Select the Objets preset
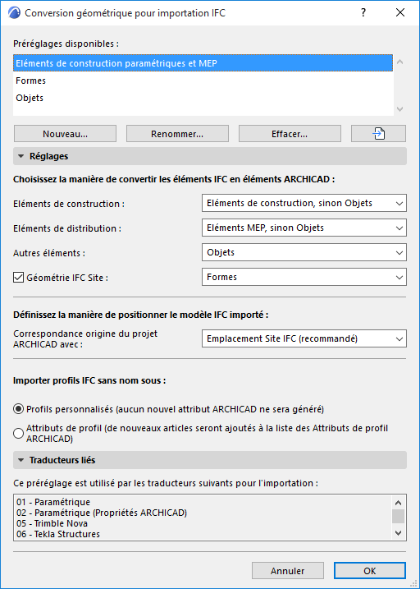420x589 pixels. [x=203, y=98]
